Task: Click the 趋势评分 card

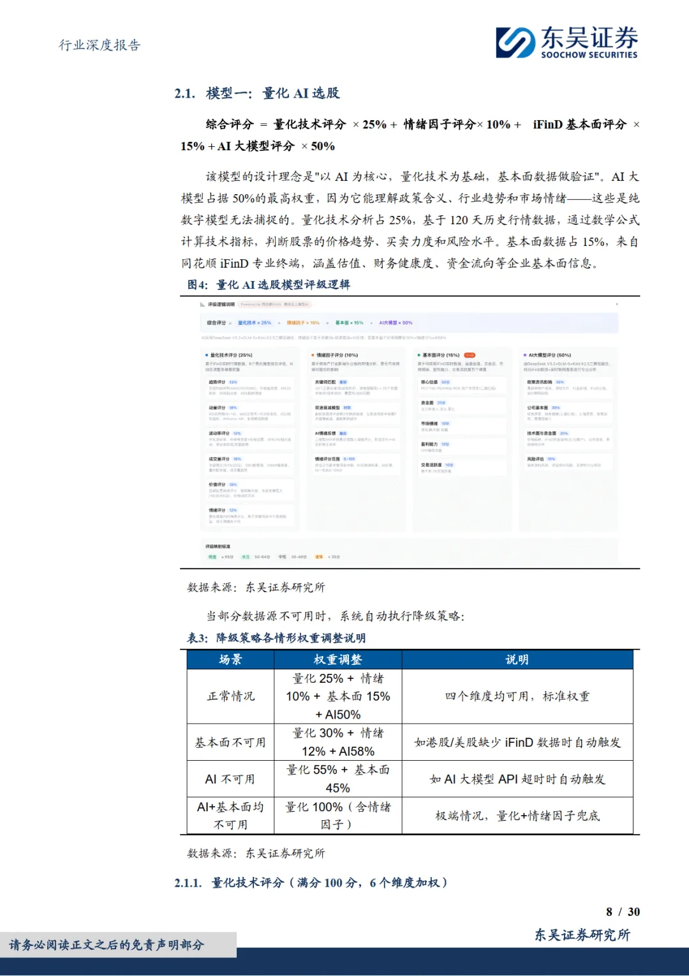Action: click(250, 387)
